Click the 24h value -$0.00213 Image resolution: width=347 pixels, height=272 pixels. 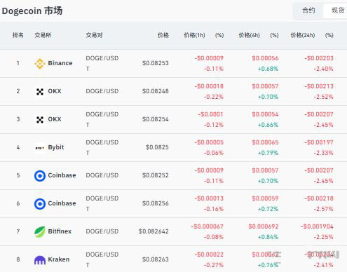click(319, 86)
